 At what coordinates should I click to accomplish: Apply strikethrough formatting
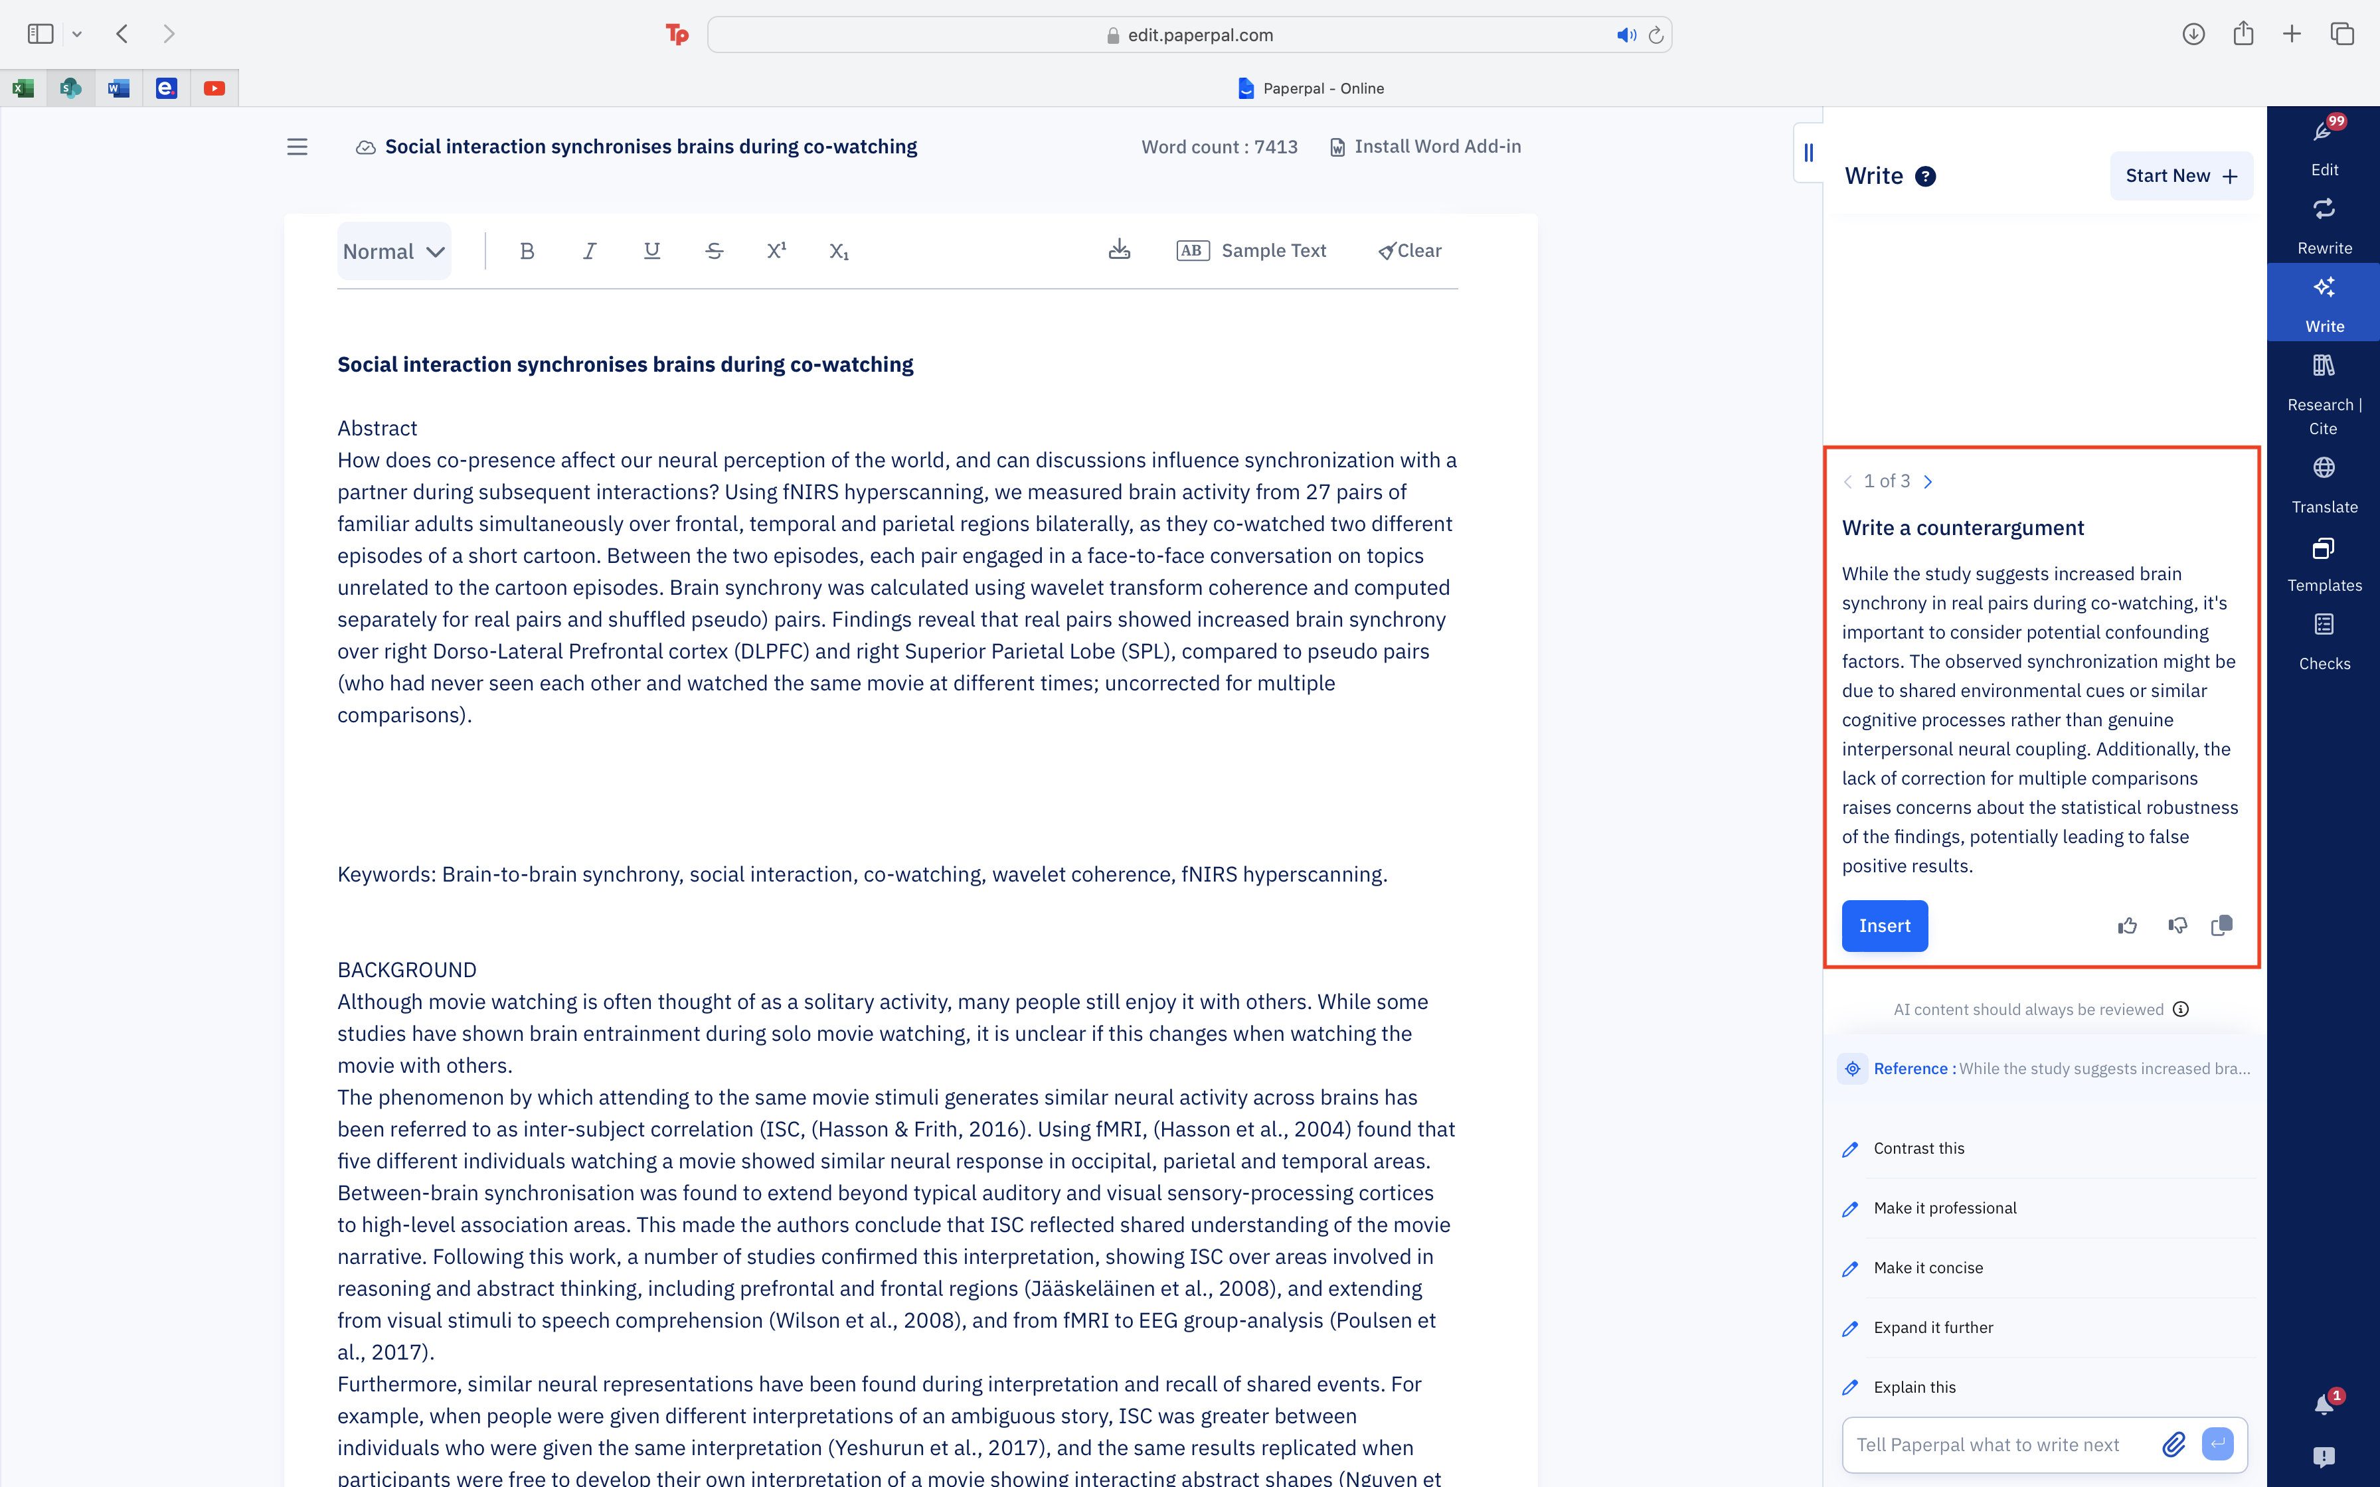(714, 252)
